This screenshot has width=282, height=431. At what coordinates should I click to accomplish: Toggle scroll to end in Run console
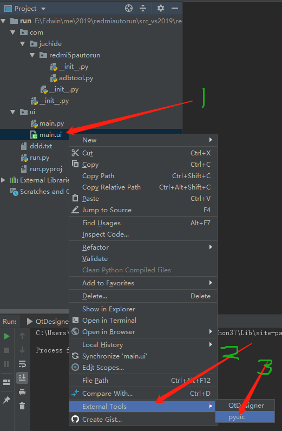(x=22, y=378)
